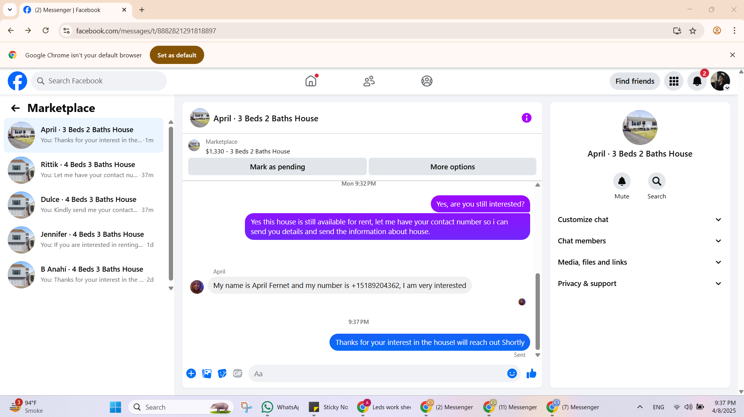The width and height of the screenshot is (744, 417).
Task: Send a thumbs up like
Action: tap(531, 374)
